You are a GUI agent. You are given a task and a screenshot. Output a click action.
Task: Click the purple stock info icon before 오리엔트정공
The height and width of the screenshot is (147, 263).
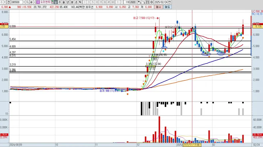(38, 2)
